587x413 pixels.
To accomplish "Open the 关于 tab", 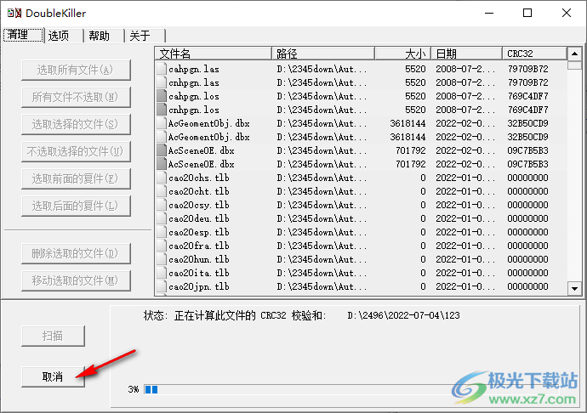I will point(145,36).
